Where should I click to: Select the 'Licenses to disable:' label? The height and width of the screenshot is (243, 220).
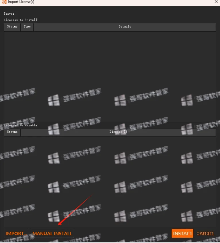coord(21,125)
